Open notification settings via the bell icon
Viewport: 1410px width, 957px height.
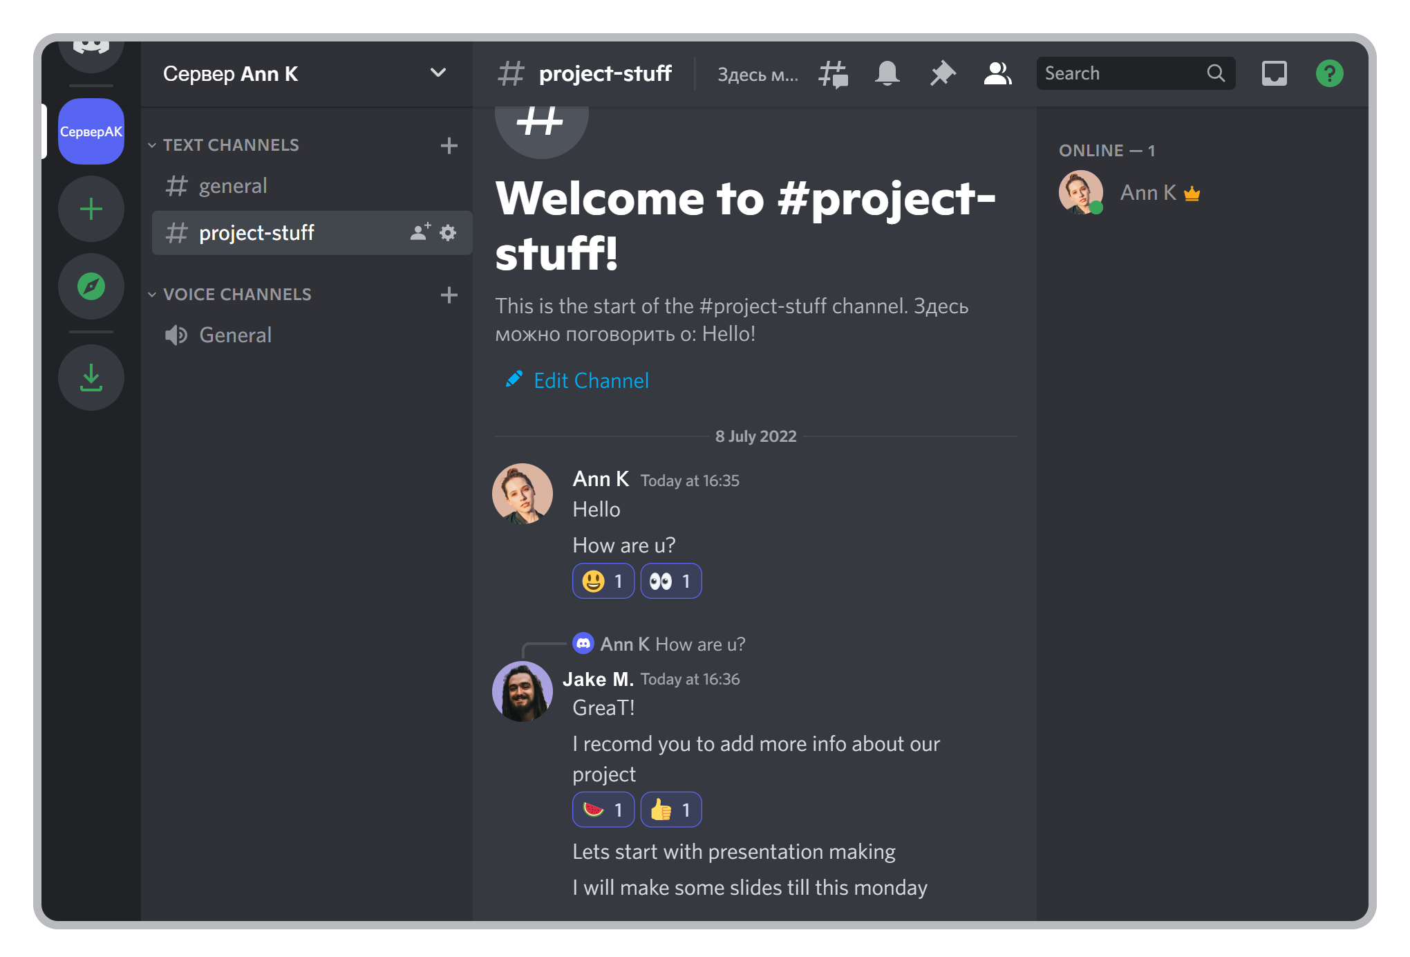pyautogui.click(x=888, y=73)
